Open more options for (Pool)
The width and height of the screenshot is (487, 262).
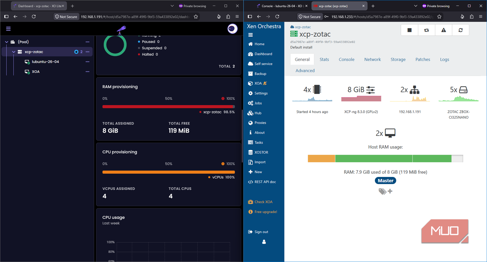(x=87, y=42)
